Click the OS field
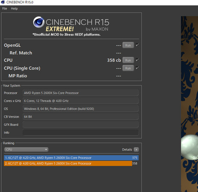Screen dimensions: 198x192 (x=81, y=109)
